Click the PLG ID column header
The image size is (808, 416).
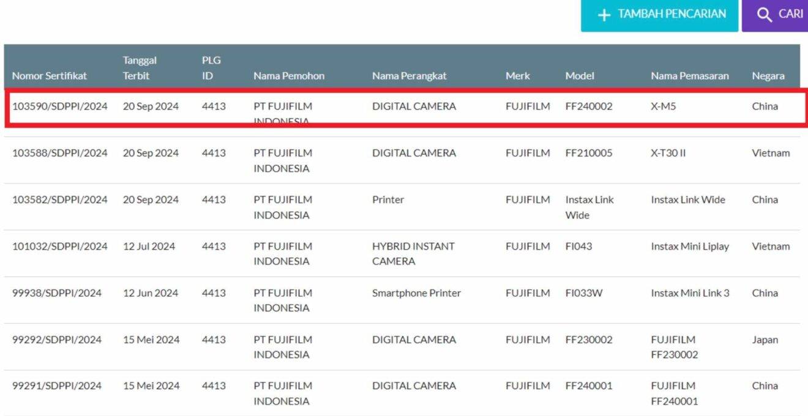click(x=211, y=68)
